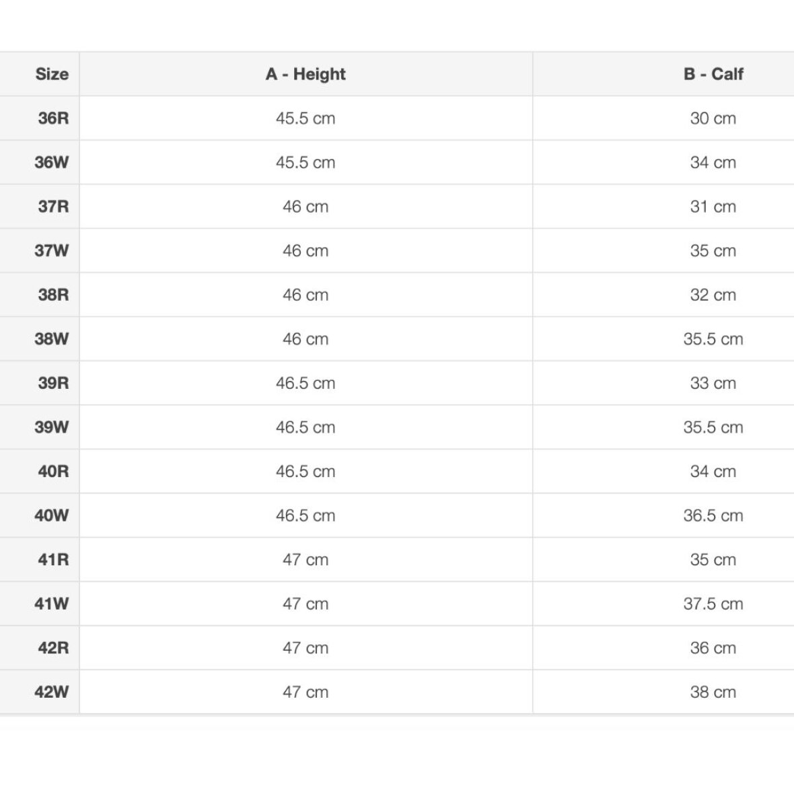Click the height value for size 42R
Image resolution: width=794 pixels, height=794 pixels.
(x=305, y=648)
